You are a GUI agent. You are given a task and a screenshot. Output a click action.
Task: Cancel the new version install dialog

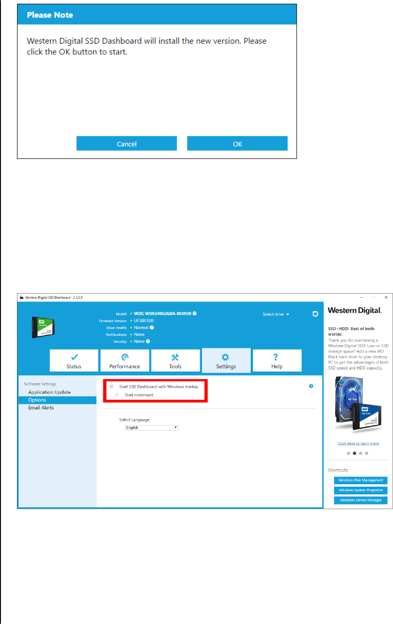tap(127, 144)
